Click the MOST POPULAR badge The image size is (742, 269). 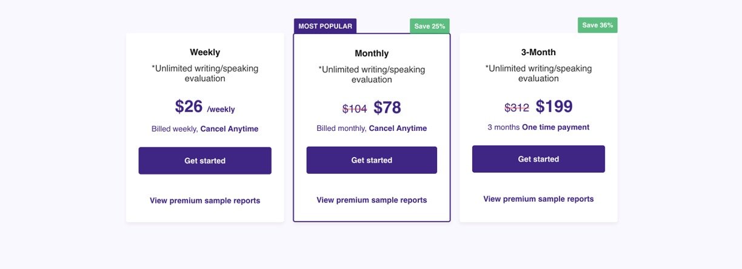click(x=325, y=26)
